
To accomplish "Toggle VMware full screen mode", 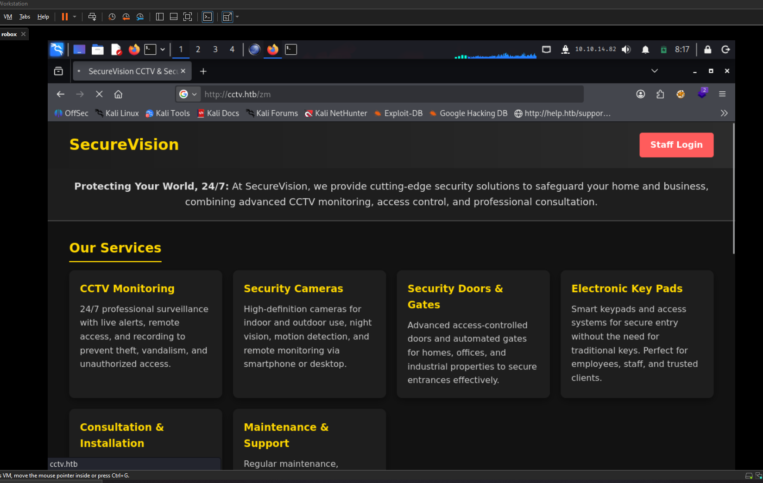I will pyautogui.click(x=188, y=17).
